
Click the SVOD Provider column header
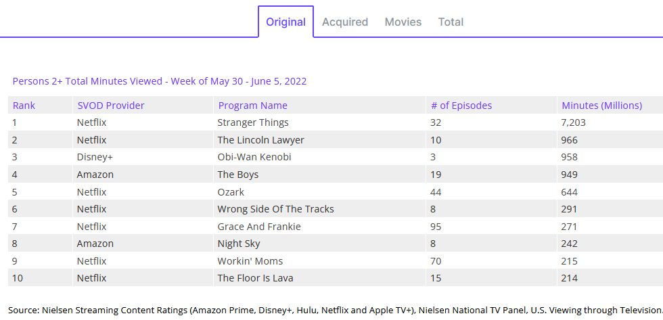(111, 106)
